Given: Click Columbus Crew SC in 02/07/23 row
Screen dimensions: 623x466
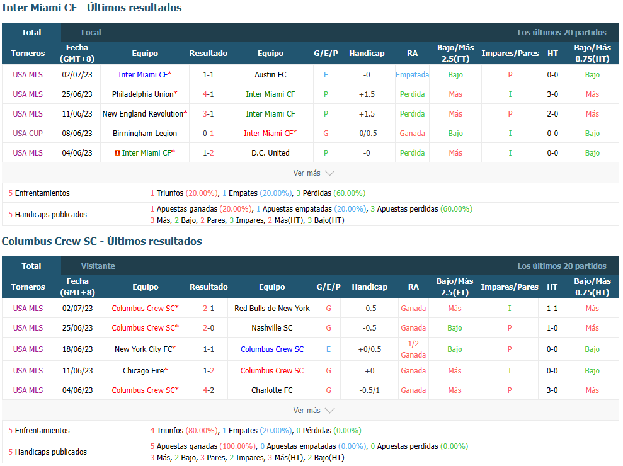Looking at the screenshot, I should 145,309.
